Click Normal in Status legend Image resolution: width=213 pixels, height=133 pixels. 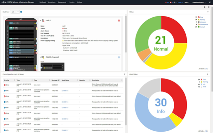click(202, 27)
